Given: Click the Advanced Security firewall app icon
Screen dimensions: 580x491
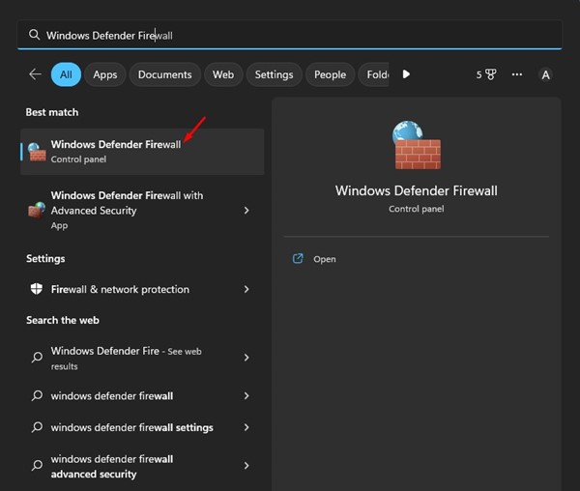Looking at the screenshot, I should (37, 211).
